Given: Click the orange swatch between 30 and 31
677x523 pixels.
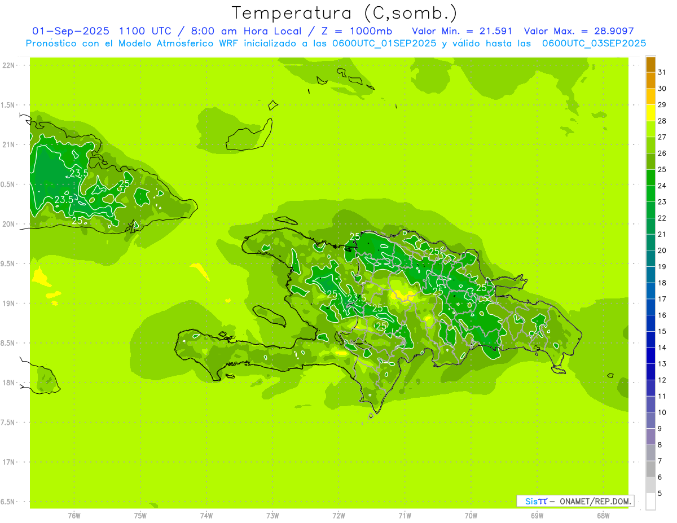Looking at the screenshot, I should tap(650, 81).
